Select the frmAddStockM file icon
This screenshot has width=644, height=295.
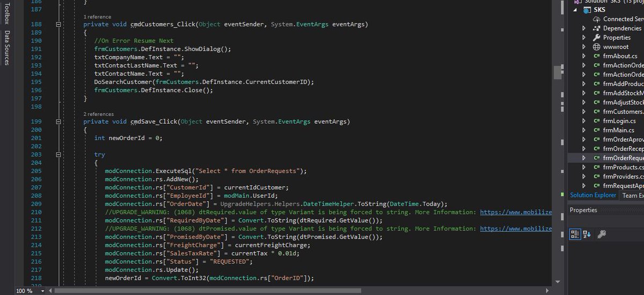pyautogui.click(x=597, y=93)
